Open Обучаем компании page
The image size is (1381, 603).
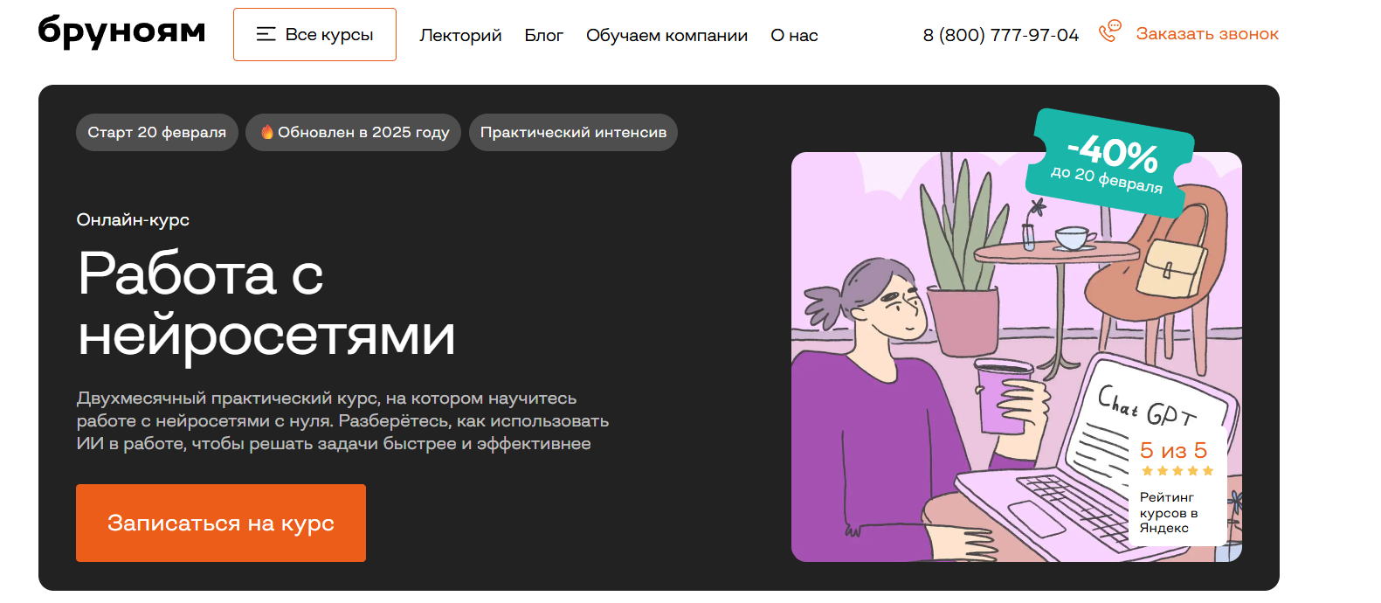666,35
